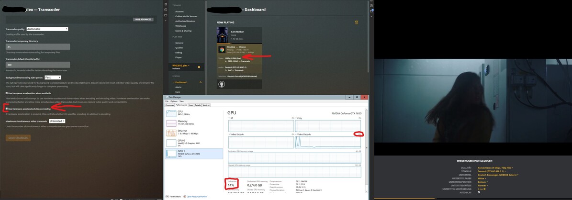The width and height of the screenshot is (572, 200).
Task: Open Webhooks settings in sidebar
Action: pos(180,26)
